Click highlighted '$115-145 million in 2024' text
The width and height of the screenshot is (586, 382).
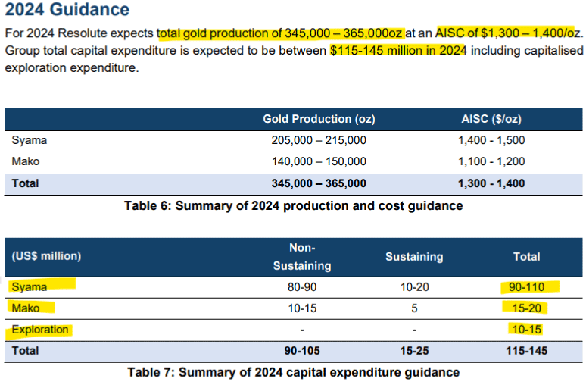tap(398, 51)
